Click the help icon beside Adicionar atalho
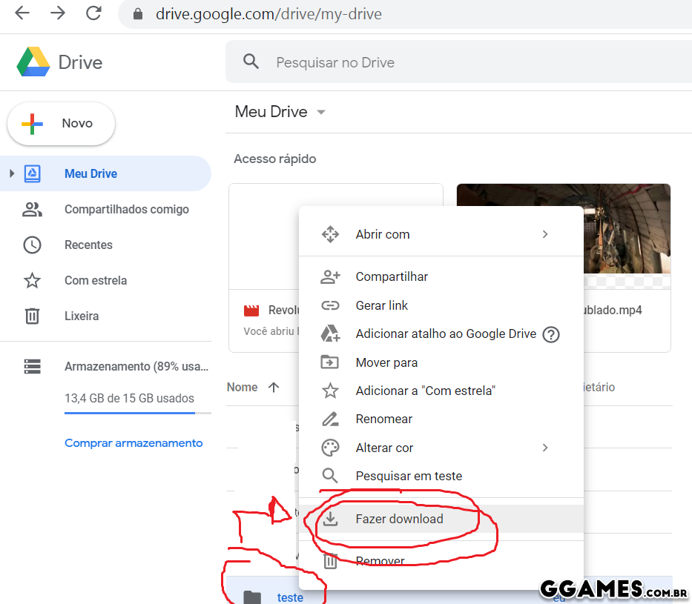 pos(550,334)
